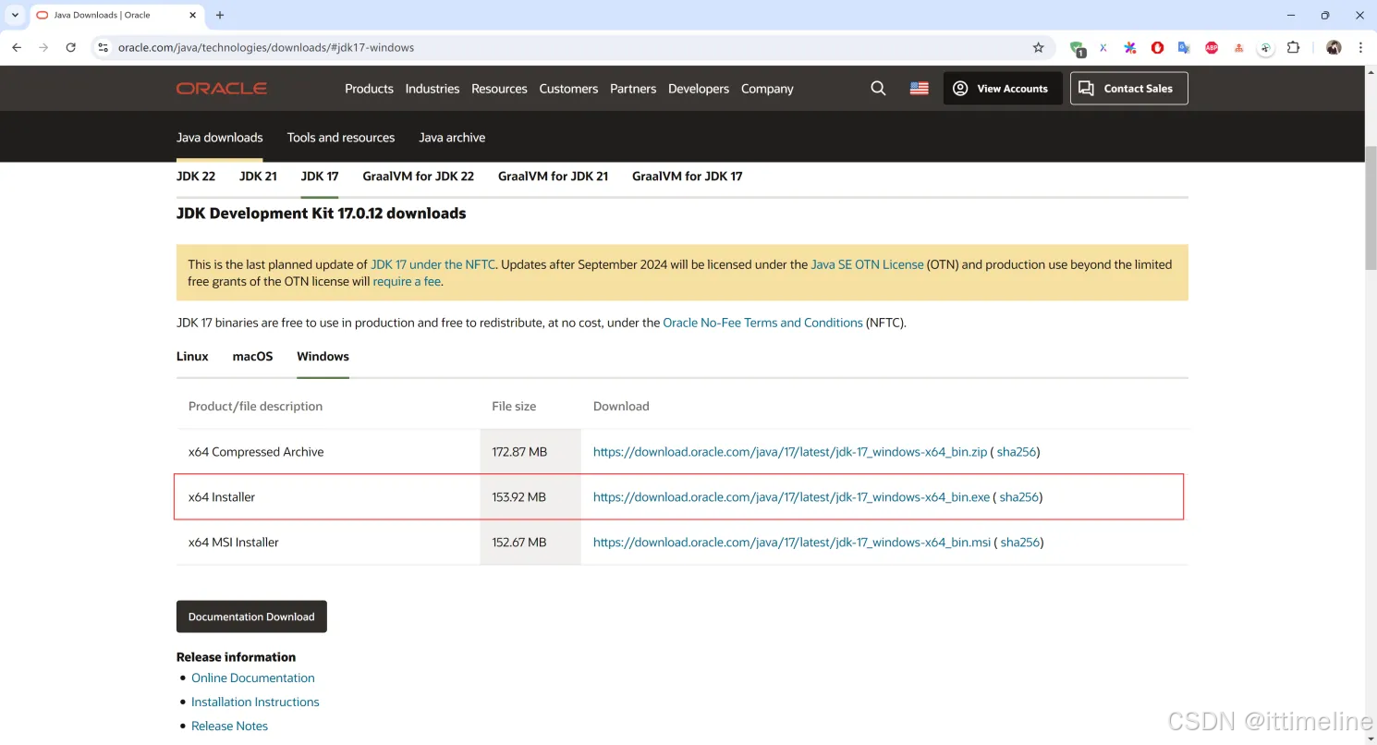This screenshot has width=1377, height=745.
Task: Select the JDK 22 tab
Action: pos(196,176)
